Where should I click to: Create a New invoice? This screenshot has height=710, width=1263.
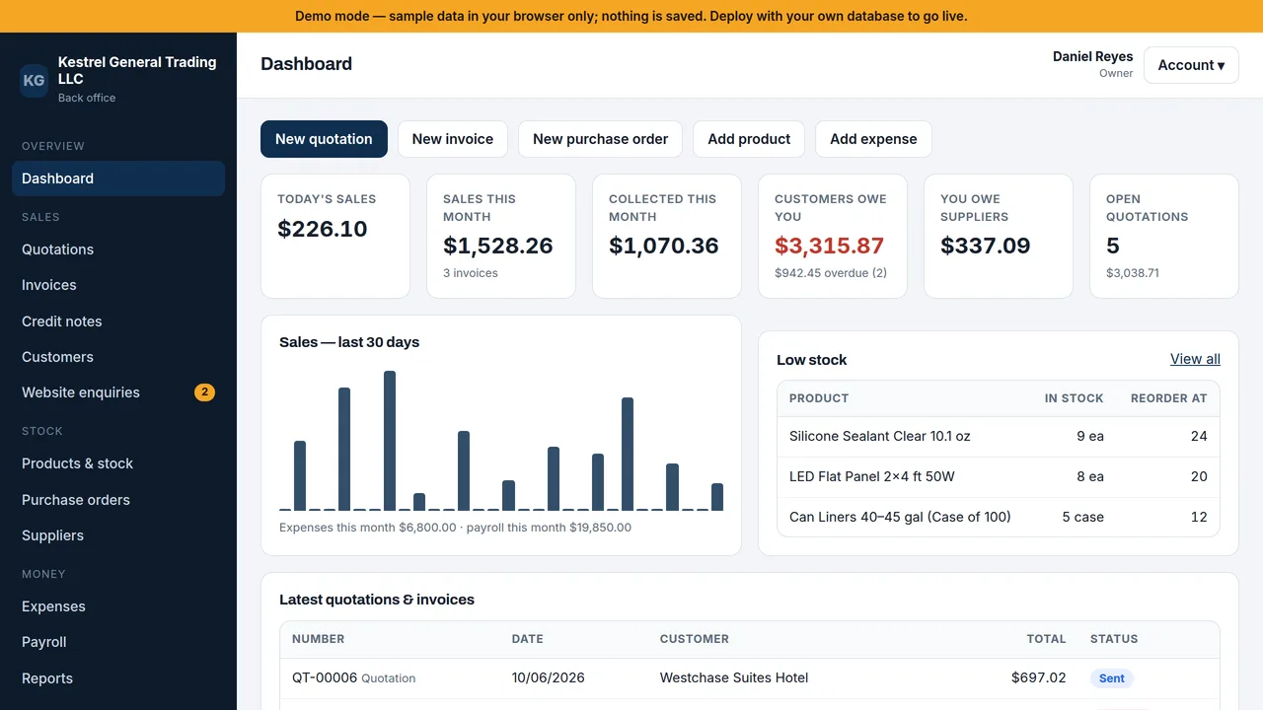pos(453,139)
